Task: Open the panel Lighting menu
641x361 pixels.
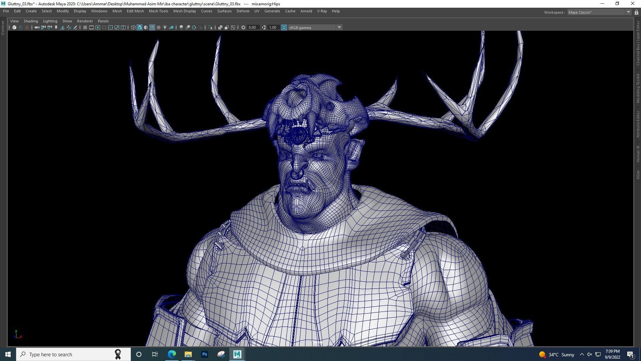Action: (x=50, y=21)
